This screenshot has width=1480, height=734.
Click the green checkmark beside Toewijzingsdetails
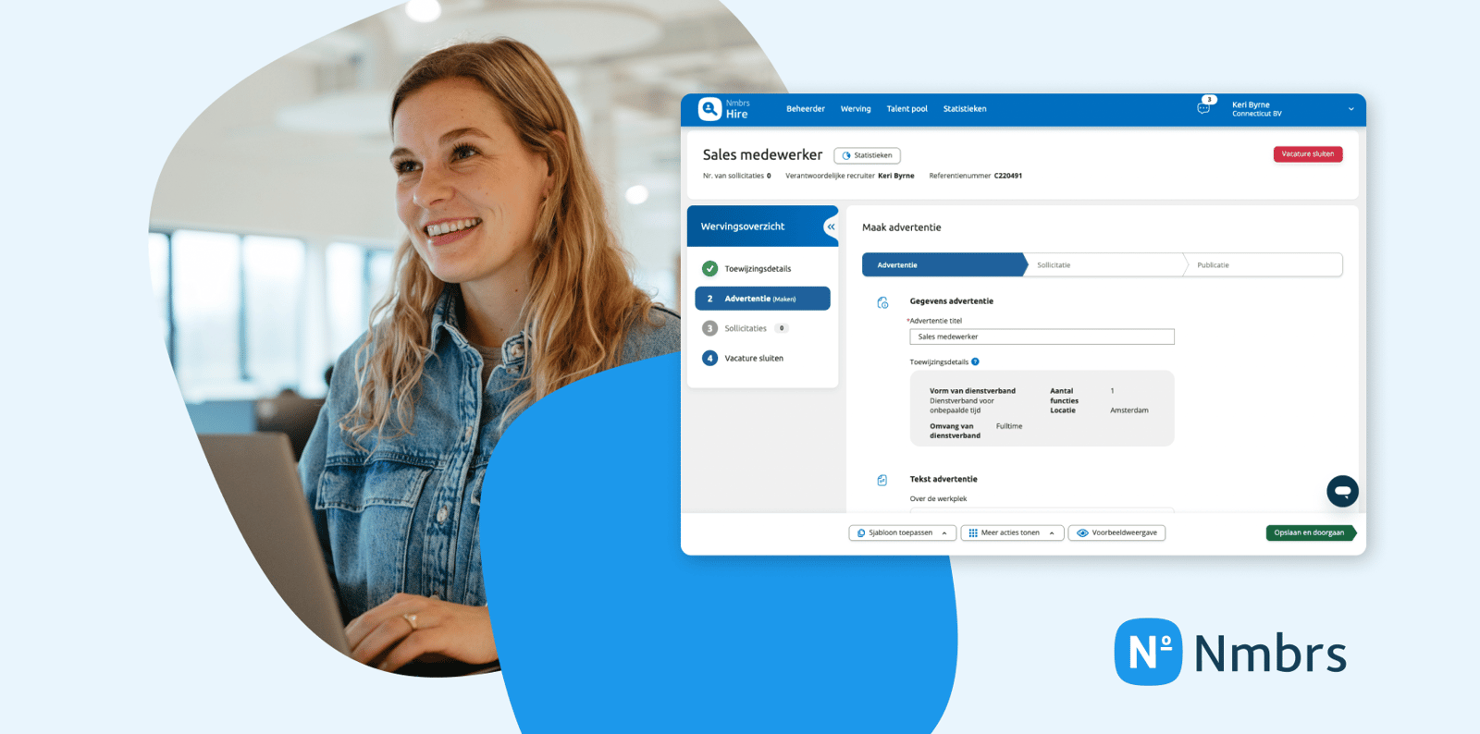coord(709,269)
